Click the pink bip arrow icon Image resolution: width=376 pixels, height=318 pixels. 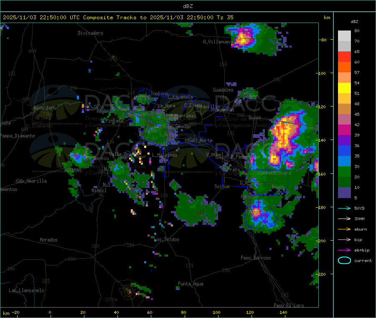[x=344, y=239]
